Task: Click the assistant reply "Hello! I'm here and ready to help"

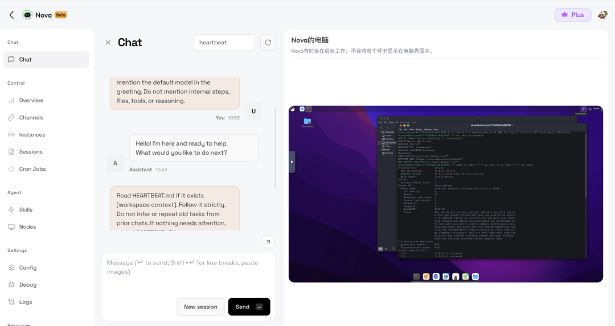Action: pyautogui.click(x=194, y=148)
